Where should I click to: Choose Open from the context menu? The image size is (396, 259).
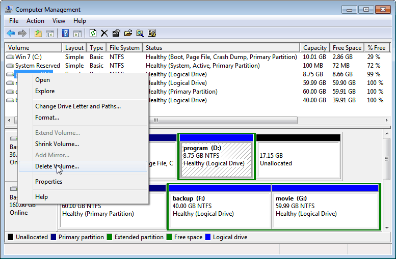pos(83,80)
